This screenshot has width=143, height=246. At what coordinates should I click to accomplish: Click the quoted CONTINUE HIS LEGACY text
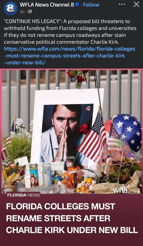[33, 21]
